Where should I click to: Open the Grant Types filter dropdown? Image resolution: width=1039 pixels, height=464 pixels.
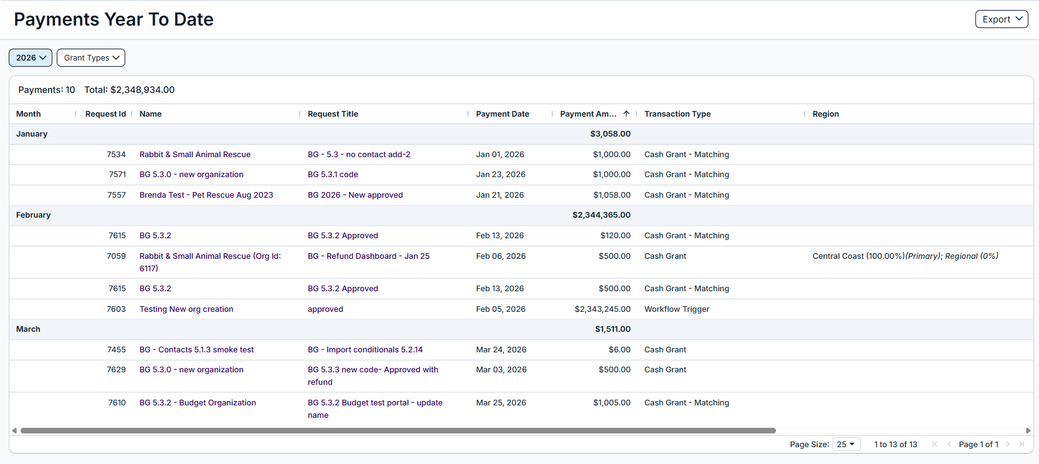pyautogui.click(x=91, y=57)
